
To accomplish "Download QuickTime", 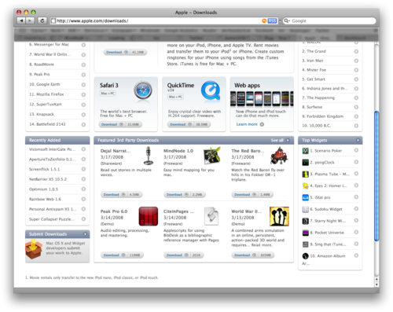I will point(189,124).
